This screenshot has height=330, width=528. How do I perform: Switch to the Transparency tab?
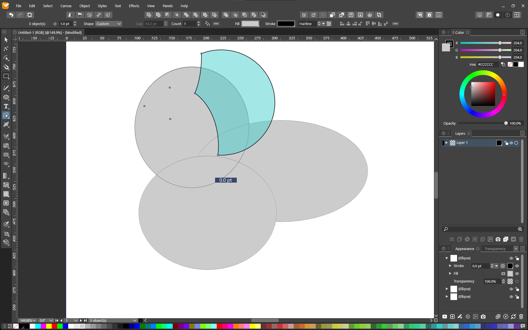(x=495, y=249)
